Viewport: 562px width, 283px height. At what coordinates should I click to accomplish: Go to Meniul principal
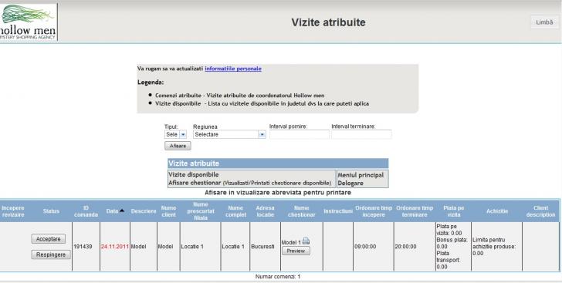pyautogui.click(x=361, y=175)
